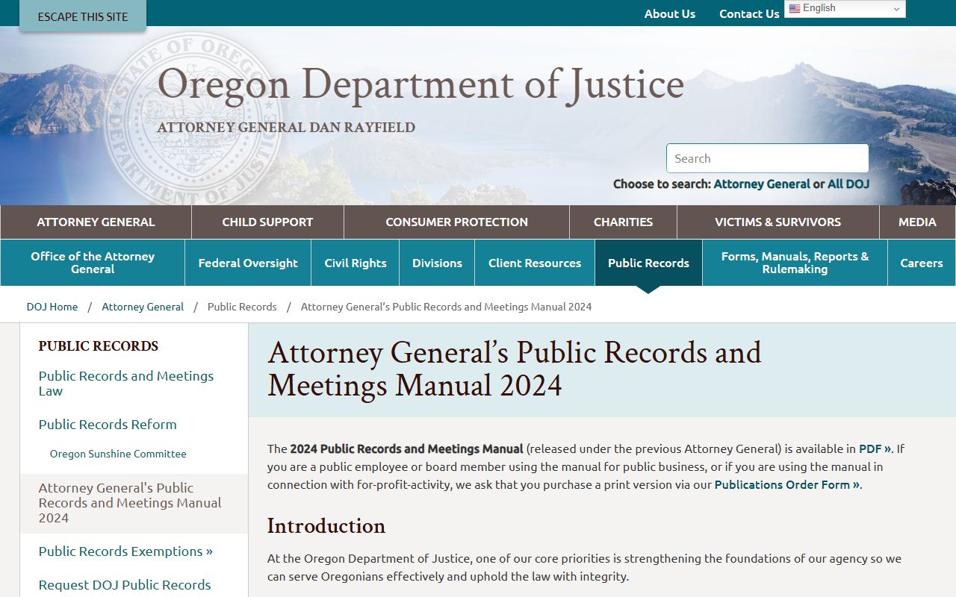Select the Public Records tab
This screenshot has width=956, height=597.
coord(648,263)
